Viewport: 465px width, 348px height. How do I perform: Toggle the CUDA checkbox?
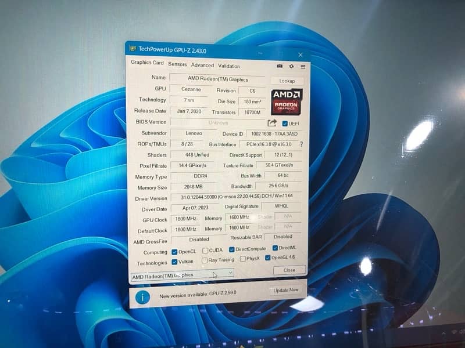pyautogui.click(x=205, y=251)
